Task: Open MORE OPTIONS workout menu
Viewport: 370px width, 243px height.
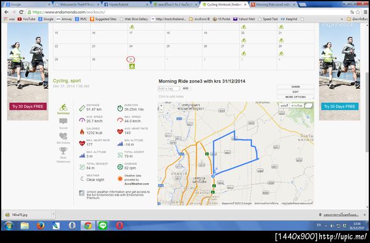Action: (295, 97)
